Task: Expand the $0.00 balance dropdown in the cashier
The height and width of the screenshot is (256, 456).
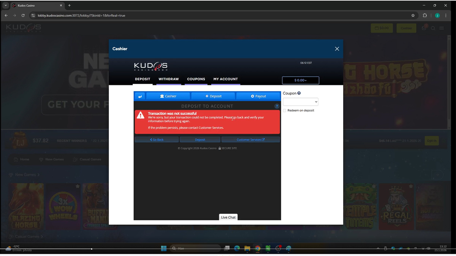Action: 300,80
